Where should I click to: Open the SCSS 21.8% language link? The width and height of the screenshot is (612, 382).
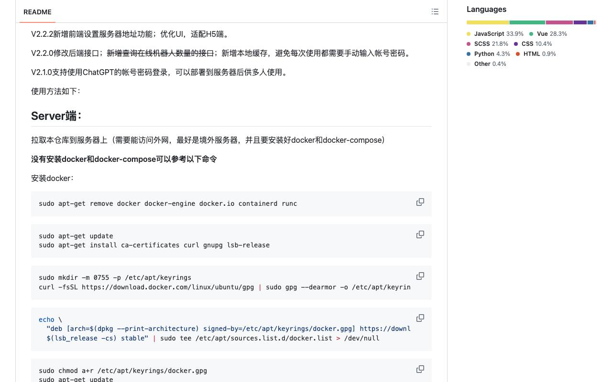[487, 44]
